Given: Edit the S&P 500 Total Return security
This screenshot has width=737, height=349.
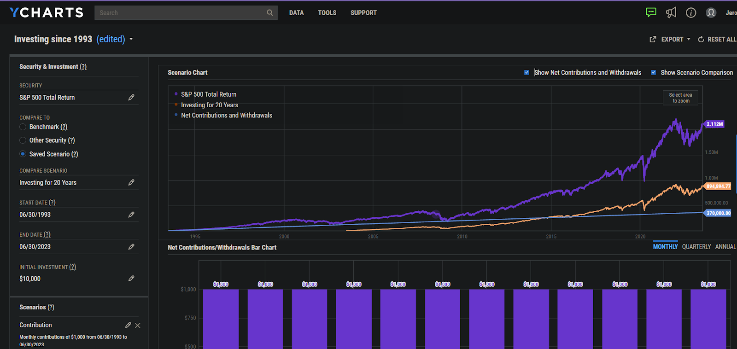Looking at the screenshot, I should (x=131, y=97).
